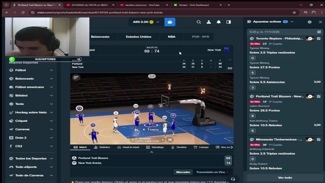Switch to Transmisión en Vivo
The height and width of the screenshot is (183, 325).
212,172
